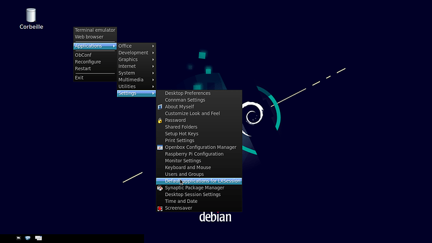432x243 pixels.
Task: Expand the Development submenu
Action: (136, 53)
